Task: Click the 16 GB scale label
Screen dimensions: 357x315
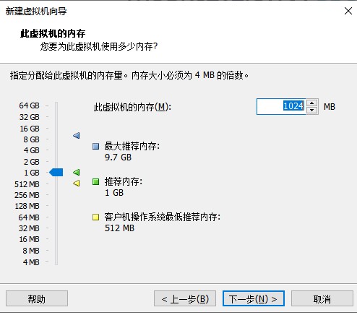Action: tap(30, 129)
